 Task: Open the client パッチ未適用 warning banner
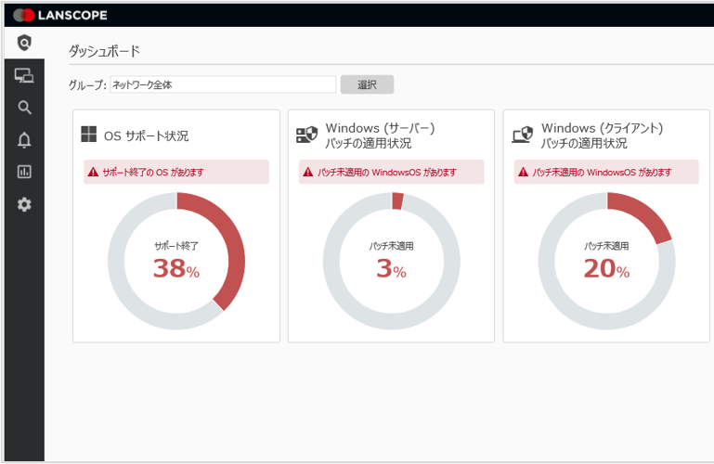click(x=607, y=173)
